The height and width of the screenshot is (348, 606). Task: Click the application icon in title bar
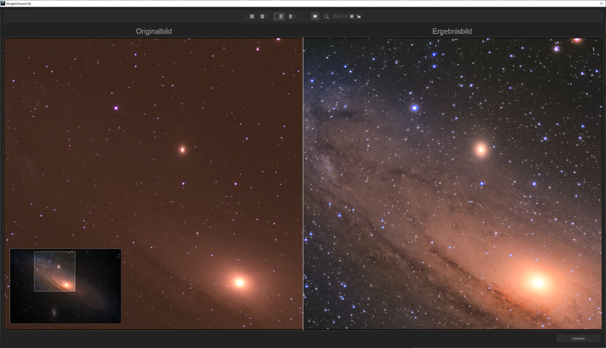pyautogui.click(x=3, y=3)
